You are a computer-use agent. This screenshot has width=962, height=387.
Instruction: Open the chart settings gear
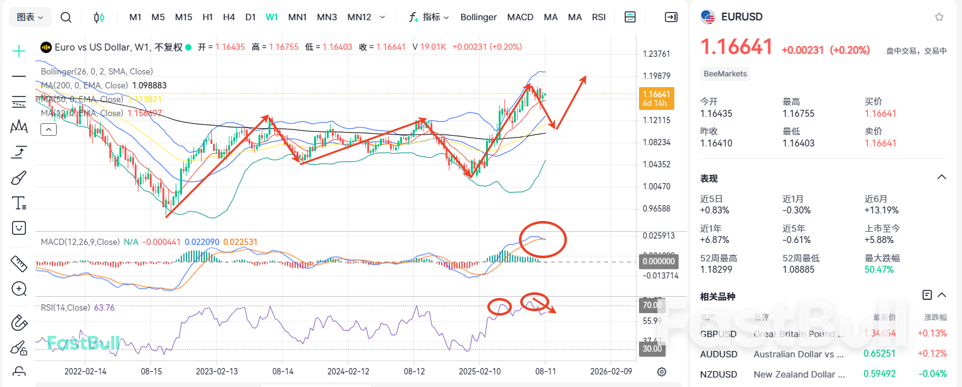coord(661,372)
